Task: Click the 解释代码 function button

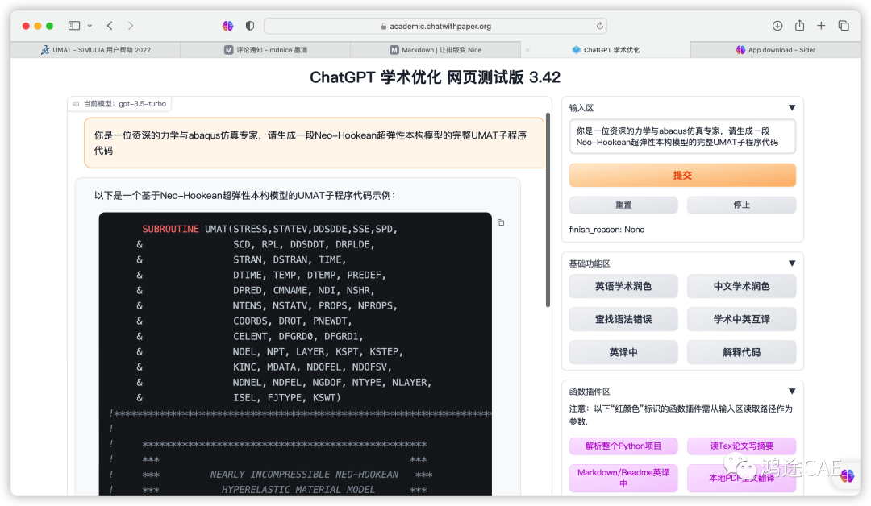Action: point(740,352)
